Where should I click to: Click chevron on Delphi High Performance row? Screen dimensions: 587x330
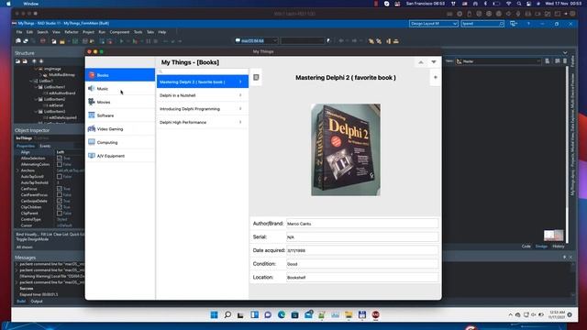[x=240, y=122]
